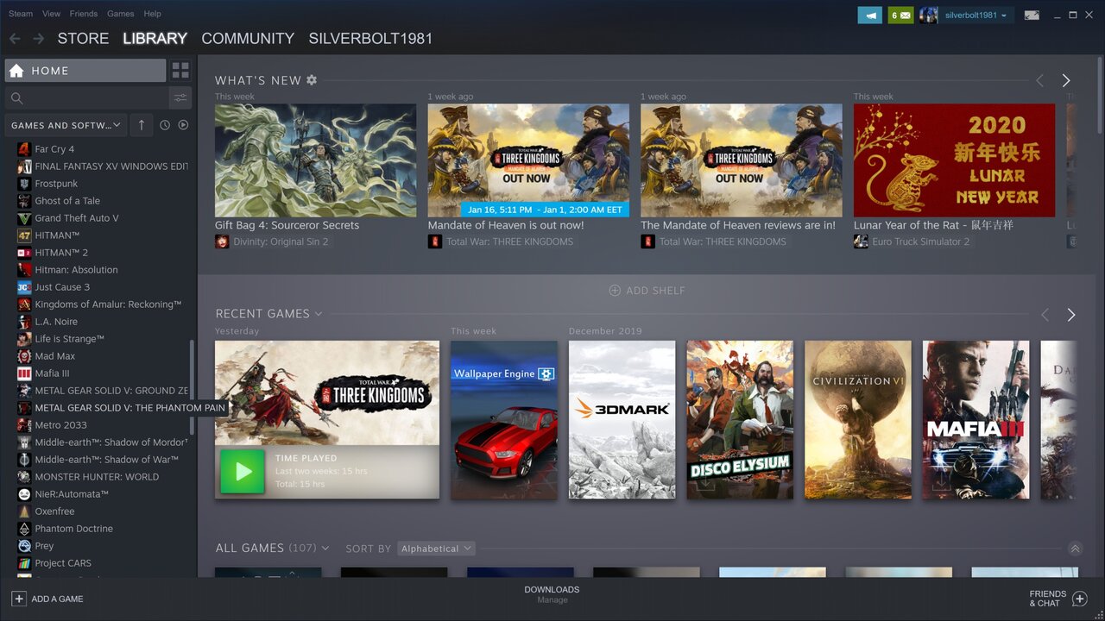Open the Civilization VI cover
This screenshot has width=1105, height=621.
858,420
